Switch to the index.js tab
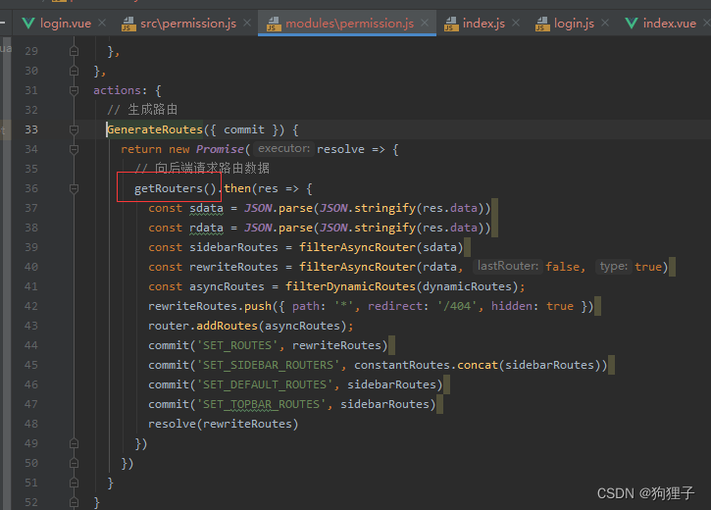This screenshot has width=711, height=510. [483, 24]
